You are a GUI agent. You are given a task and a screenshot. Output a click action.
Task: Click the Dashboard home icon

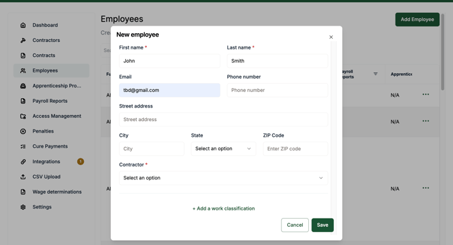23,25
